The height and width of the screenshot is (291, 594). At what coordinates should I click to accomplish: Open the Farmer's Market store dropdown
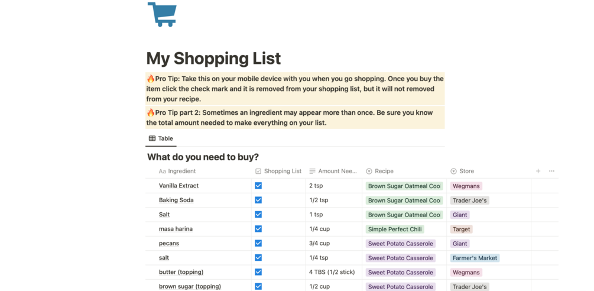point(475,258)
